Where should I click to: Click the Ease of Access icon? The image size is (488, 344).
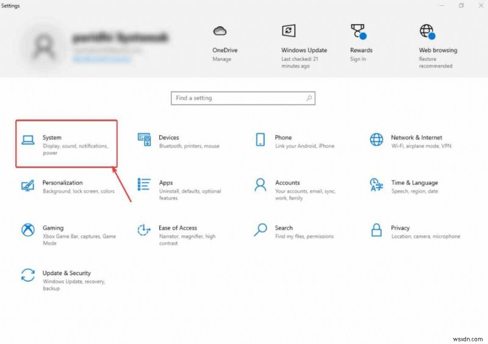(x=144, y=230)
